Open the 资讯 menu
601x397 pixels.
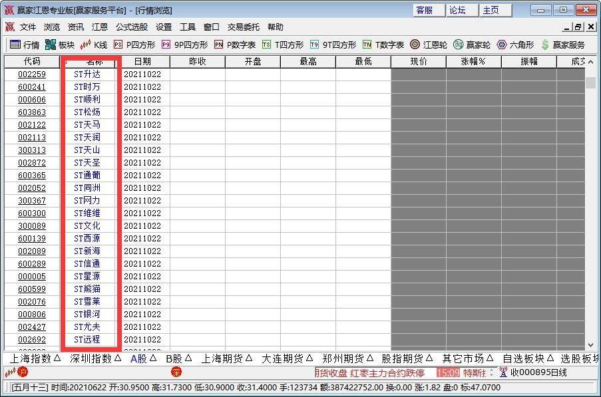click(x=75, y=27)
